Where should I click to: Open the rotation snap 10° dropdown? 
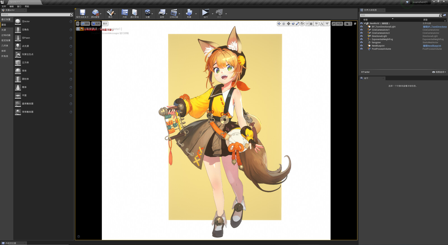(327, 24)
